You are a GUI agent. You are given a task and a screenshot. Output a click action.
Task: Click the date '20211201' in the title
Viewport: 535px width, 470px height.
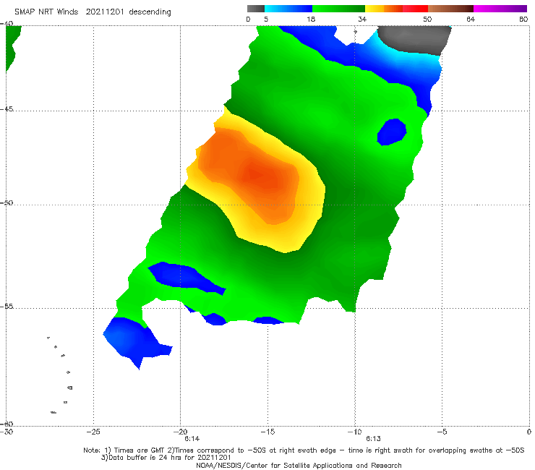tap(105, 12)
